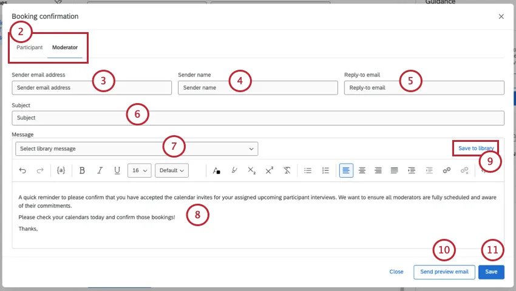Image resolution: width=516 pixels, height=291 pixels.
Task: Clear text formatting
Action: pos(287,170)
